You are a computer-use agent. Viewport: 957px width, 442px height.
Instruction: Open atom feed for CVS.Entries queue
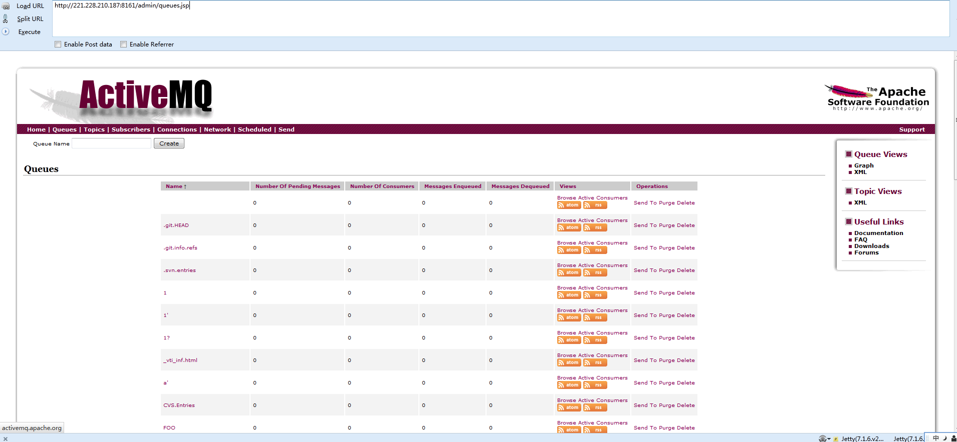(569, 407)
